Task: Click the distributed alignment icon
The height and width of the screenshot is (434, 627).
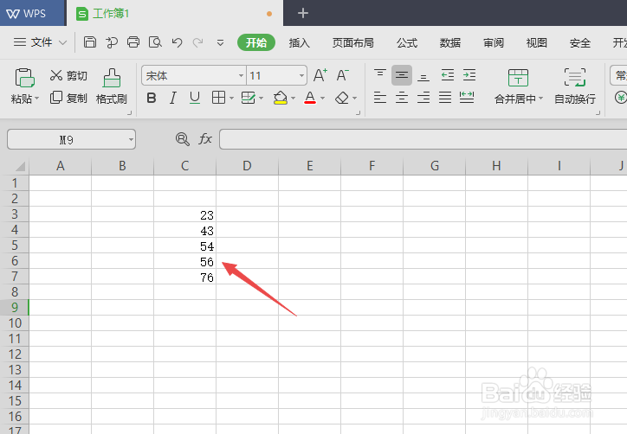Action: pos(467,98)
